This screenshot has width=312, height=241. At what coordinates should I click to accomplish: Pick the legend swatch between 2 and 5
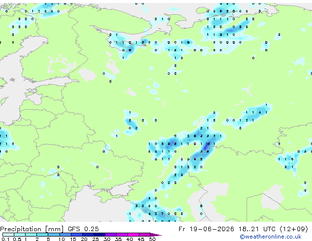[42, 235]
